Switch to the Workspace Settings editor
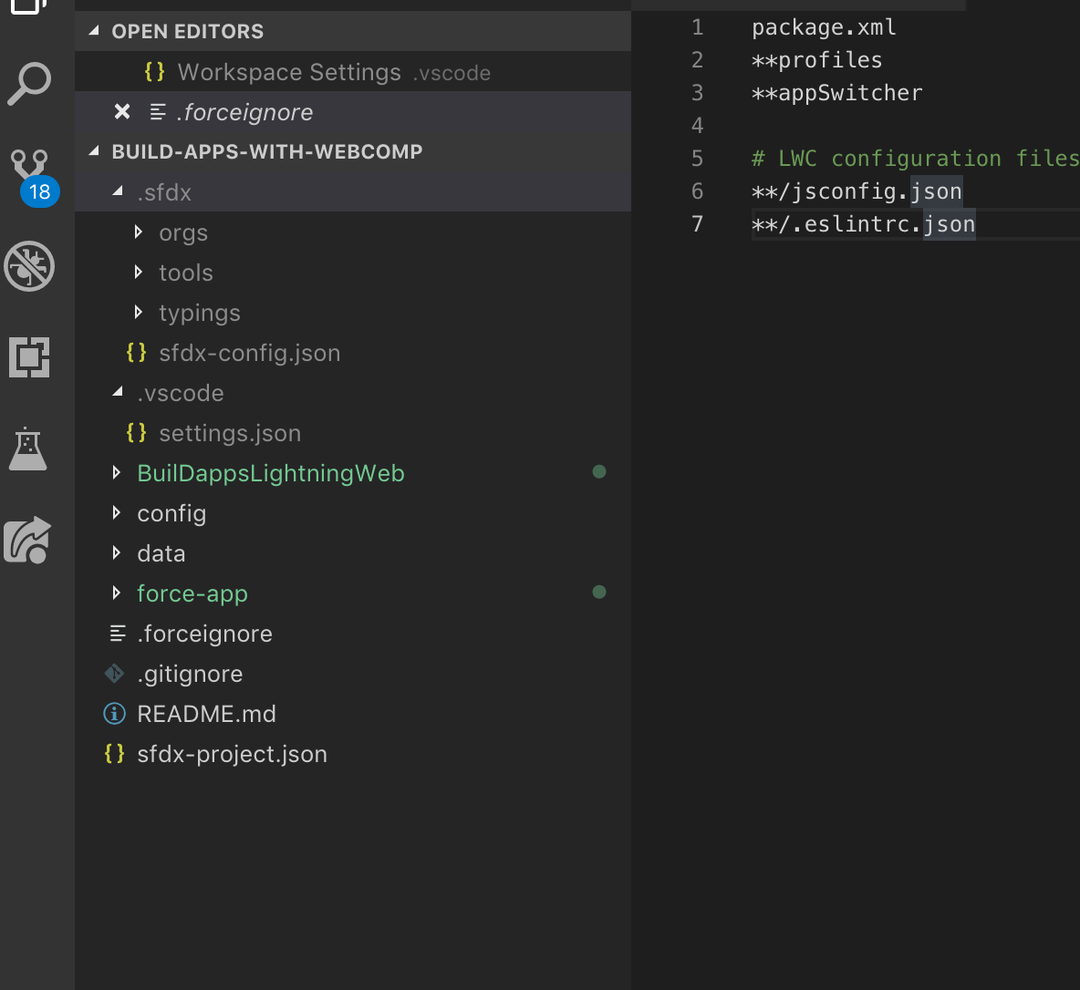1080x990 pixels. coord(289,71)
